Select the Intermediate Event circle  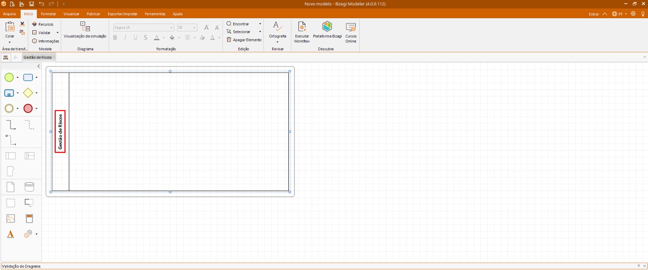tap(9, 108)
